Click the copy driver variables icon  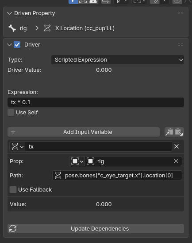pyautogui.click(x=169, y=132)
